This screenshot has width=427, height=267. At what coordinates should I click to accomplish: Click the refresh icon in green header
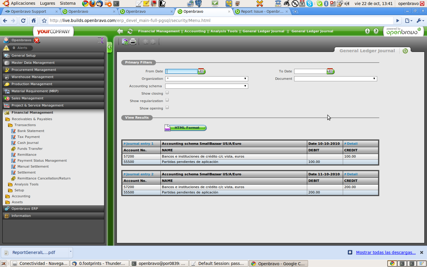click(130, 31)
